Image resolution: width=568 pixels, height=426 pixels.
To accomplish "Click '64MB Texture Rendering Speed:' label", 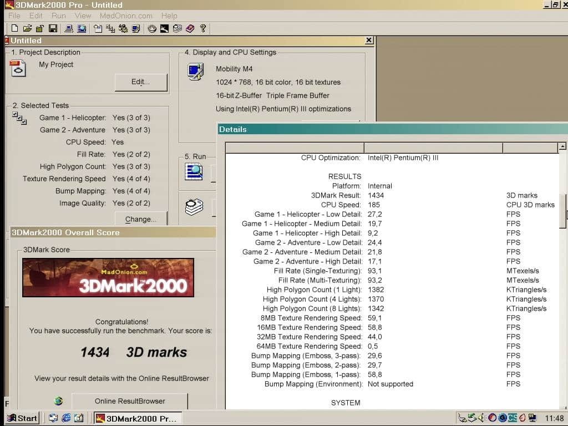I will 309,346.
